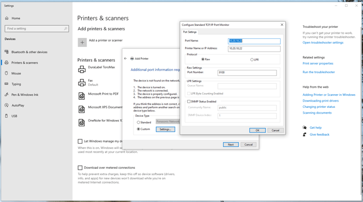The height and width of the screenshot is (202, 363).
Task: Click search magnifier in Find a setting
Action: (65, 28)
